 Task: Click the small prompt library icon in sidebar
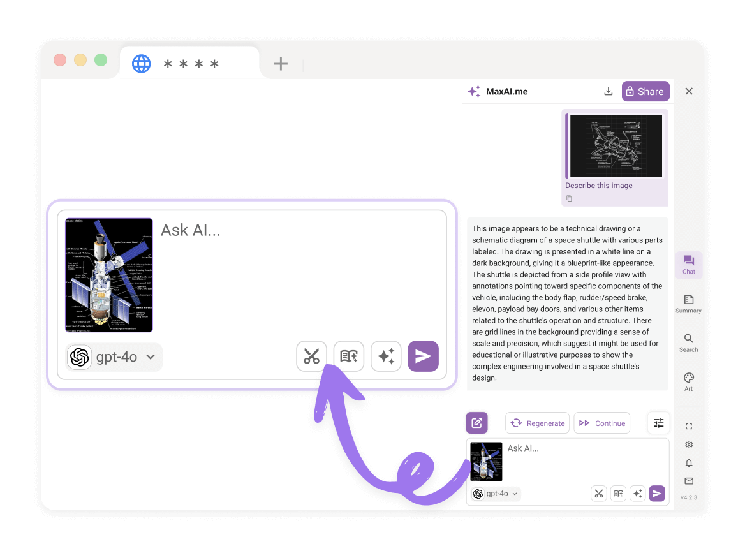coord(618,494)
